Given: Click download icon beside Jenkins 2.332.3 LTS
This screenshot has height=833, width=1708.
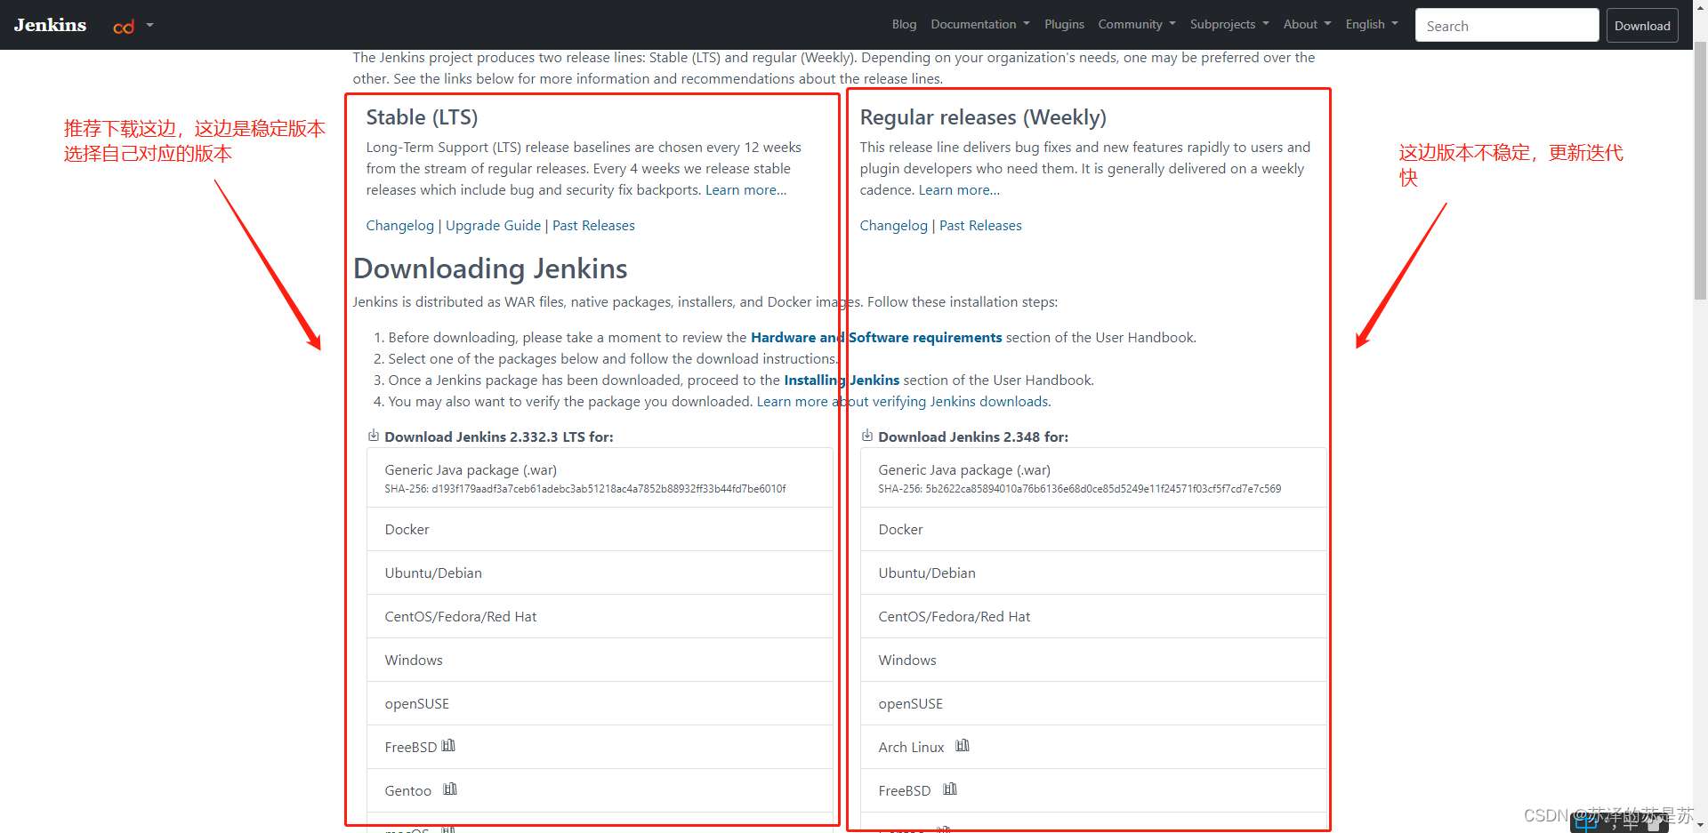Looking at the screenshot, I should (x=374, y=436).
